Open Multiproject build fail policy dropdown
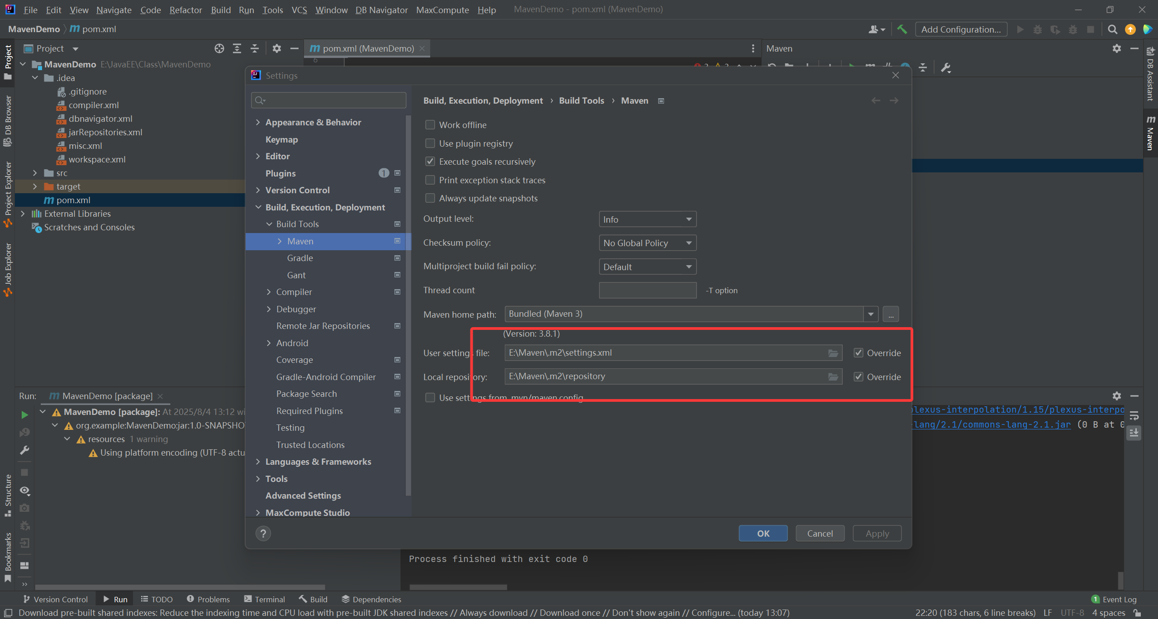Viewport: 1158px width, 619px height. 647,267
